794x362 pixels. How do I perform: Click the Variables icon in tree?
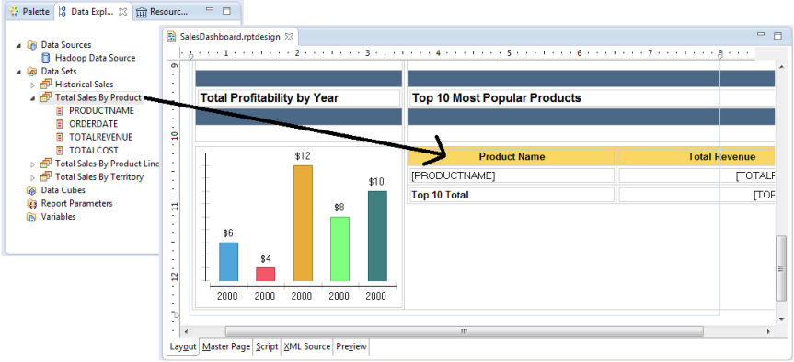point(32,217)
